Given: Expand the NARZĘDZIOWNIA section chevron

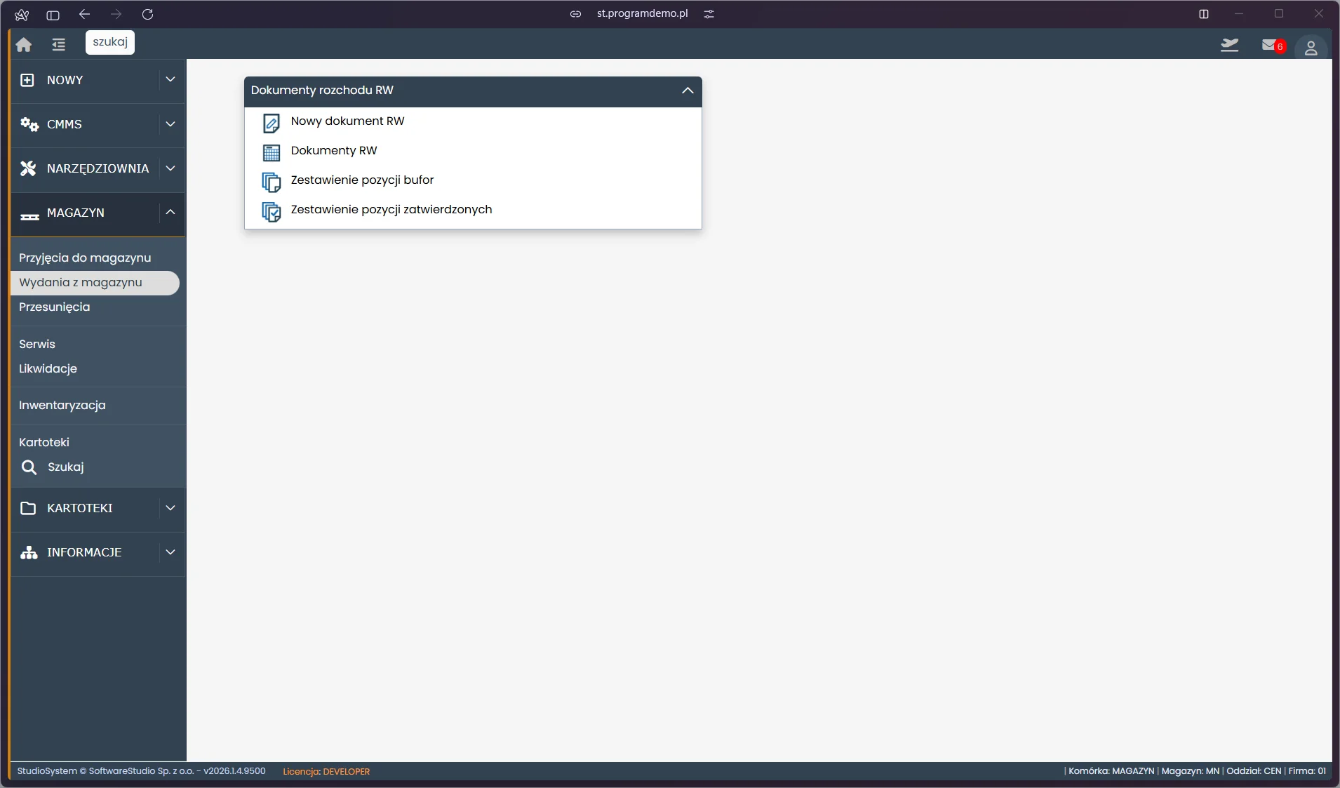Looking at the screenshot, I should click(x=170, y=168).
